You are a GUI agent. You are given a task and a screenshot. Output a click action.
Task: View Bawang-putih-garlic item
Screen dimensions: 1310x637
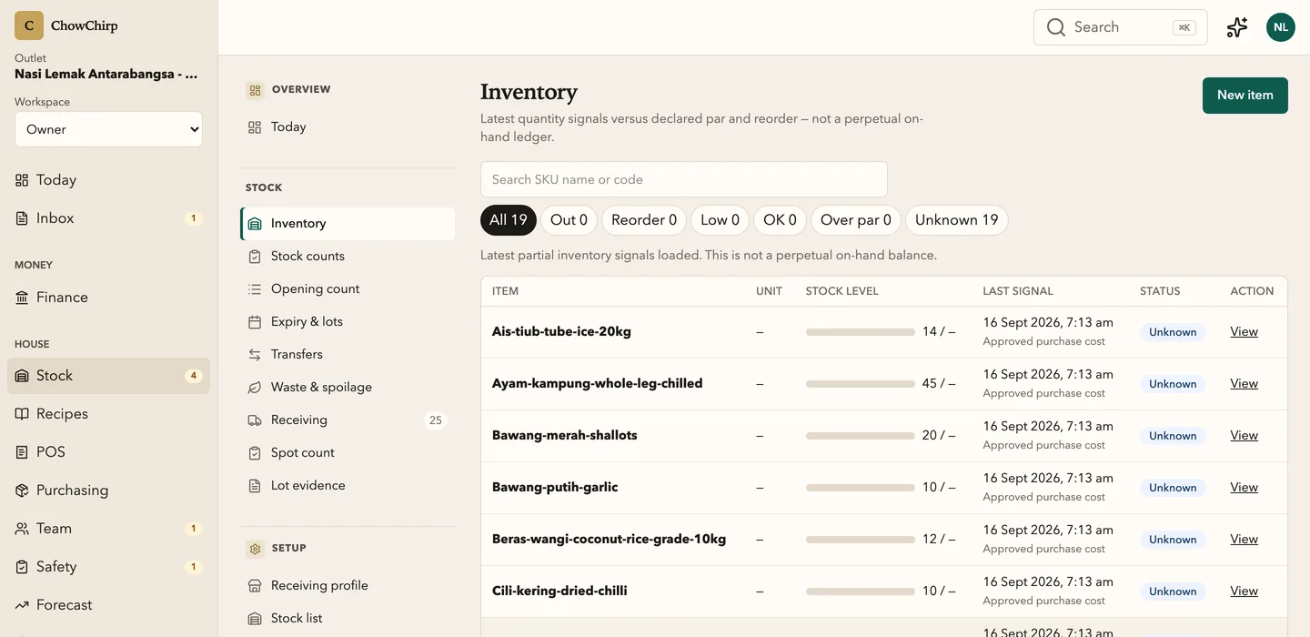point(1244,488)
